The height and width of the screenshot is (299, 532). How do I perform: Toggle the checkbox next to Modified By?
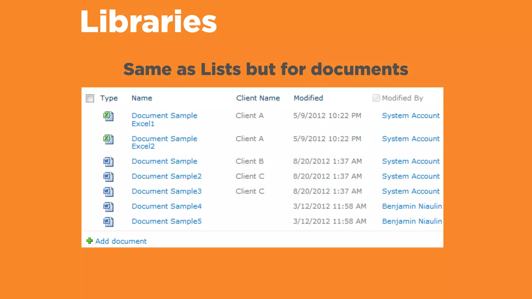[x=376, y=98]
